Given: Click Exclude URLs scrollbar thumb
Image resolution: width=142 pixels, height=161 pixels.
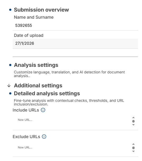Looking at the screenshot, I should coord(133,148).
